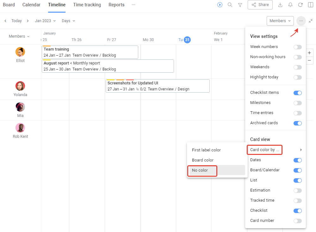This screenshot has width=316, height=232.
Task: Open the notifications bell icon
Action: pyautogui.click(x=290, y=5)
